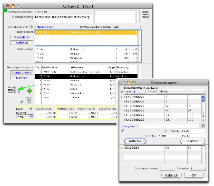The height and width of the screenshot is (186, 214).
Task: Click the Menge input field in the Chargennummer dialog
Action: tap(193, 131)
